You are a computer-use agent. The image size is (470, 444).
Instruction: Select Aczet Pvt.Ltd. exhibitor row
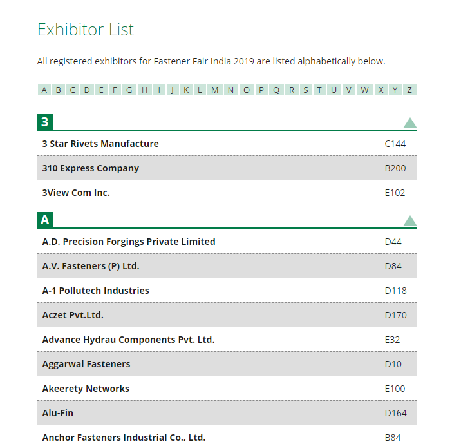(x=227, y=315)
